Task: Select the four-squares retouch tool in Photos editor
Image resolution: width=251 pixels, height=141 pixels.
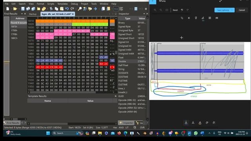Action: click(210, 18)
